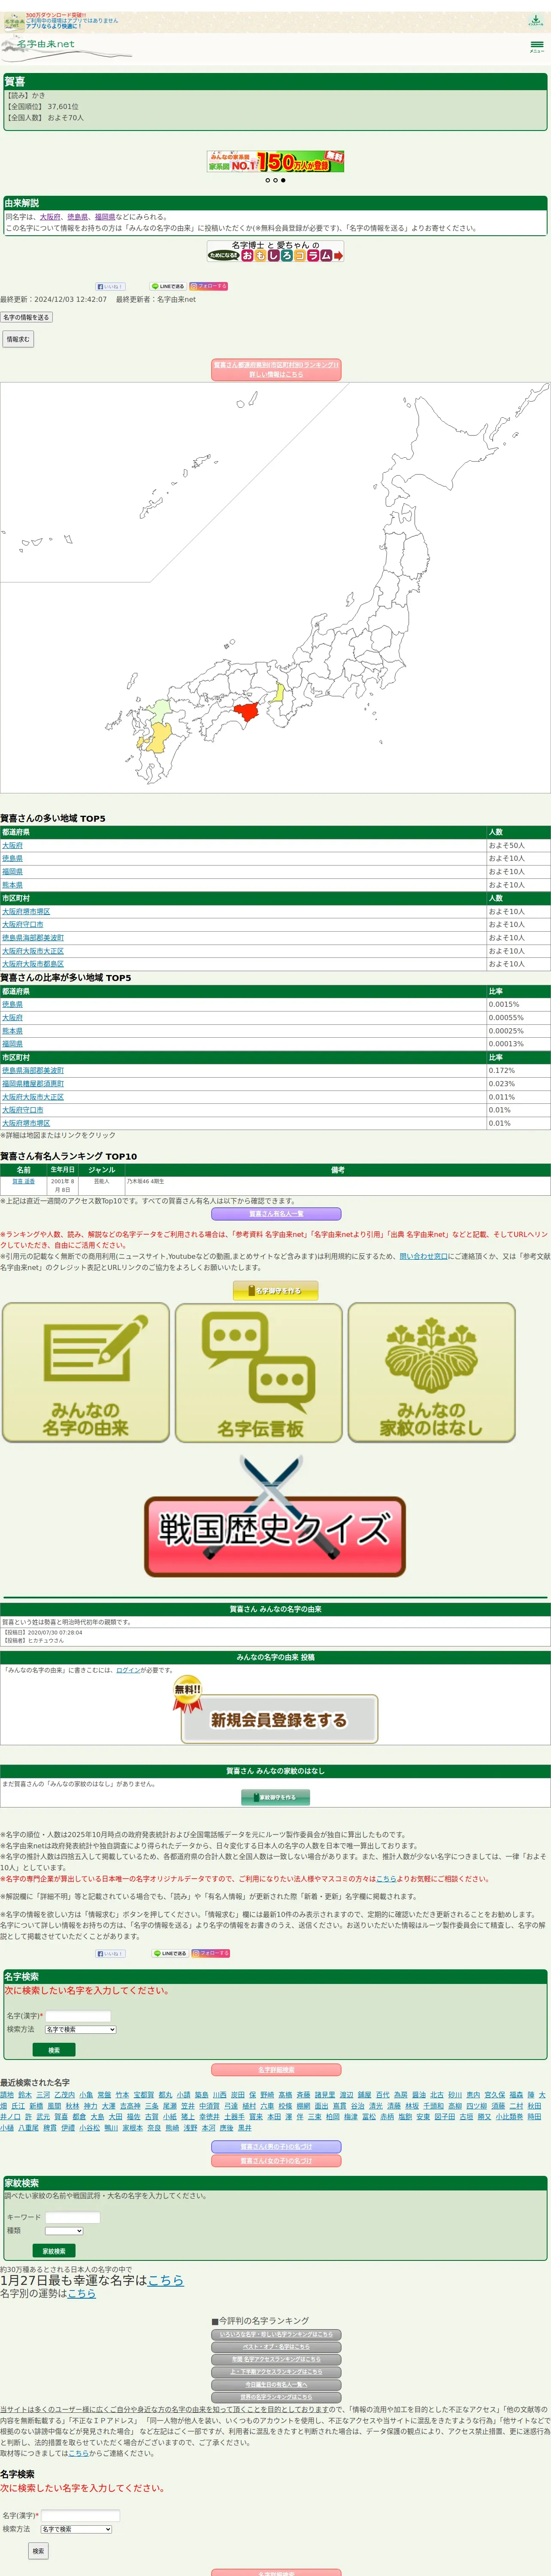Click the upper Facebook いいね button
The width and height of the screenshot is (551, 2576).
click(x=110, y=286)
